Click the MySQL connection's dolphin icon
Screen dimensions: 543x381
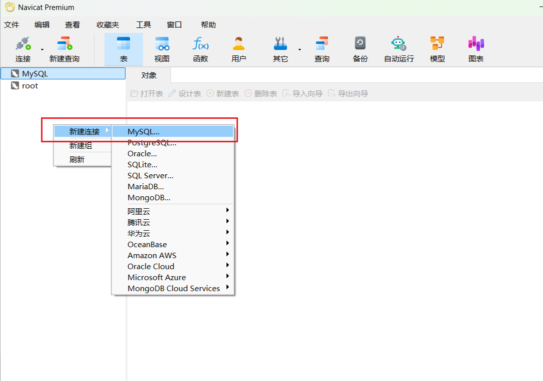[x=15, y=73]
